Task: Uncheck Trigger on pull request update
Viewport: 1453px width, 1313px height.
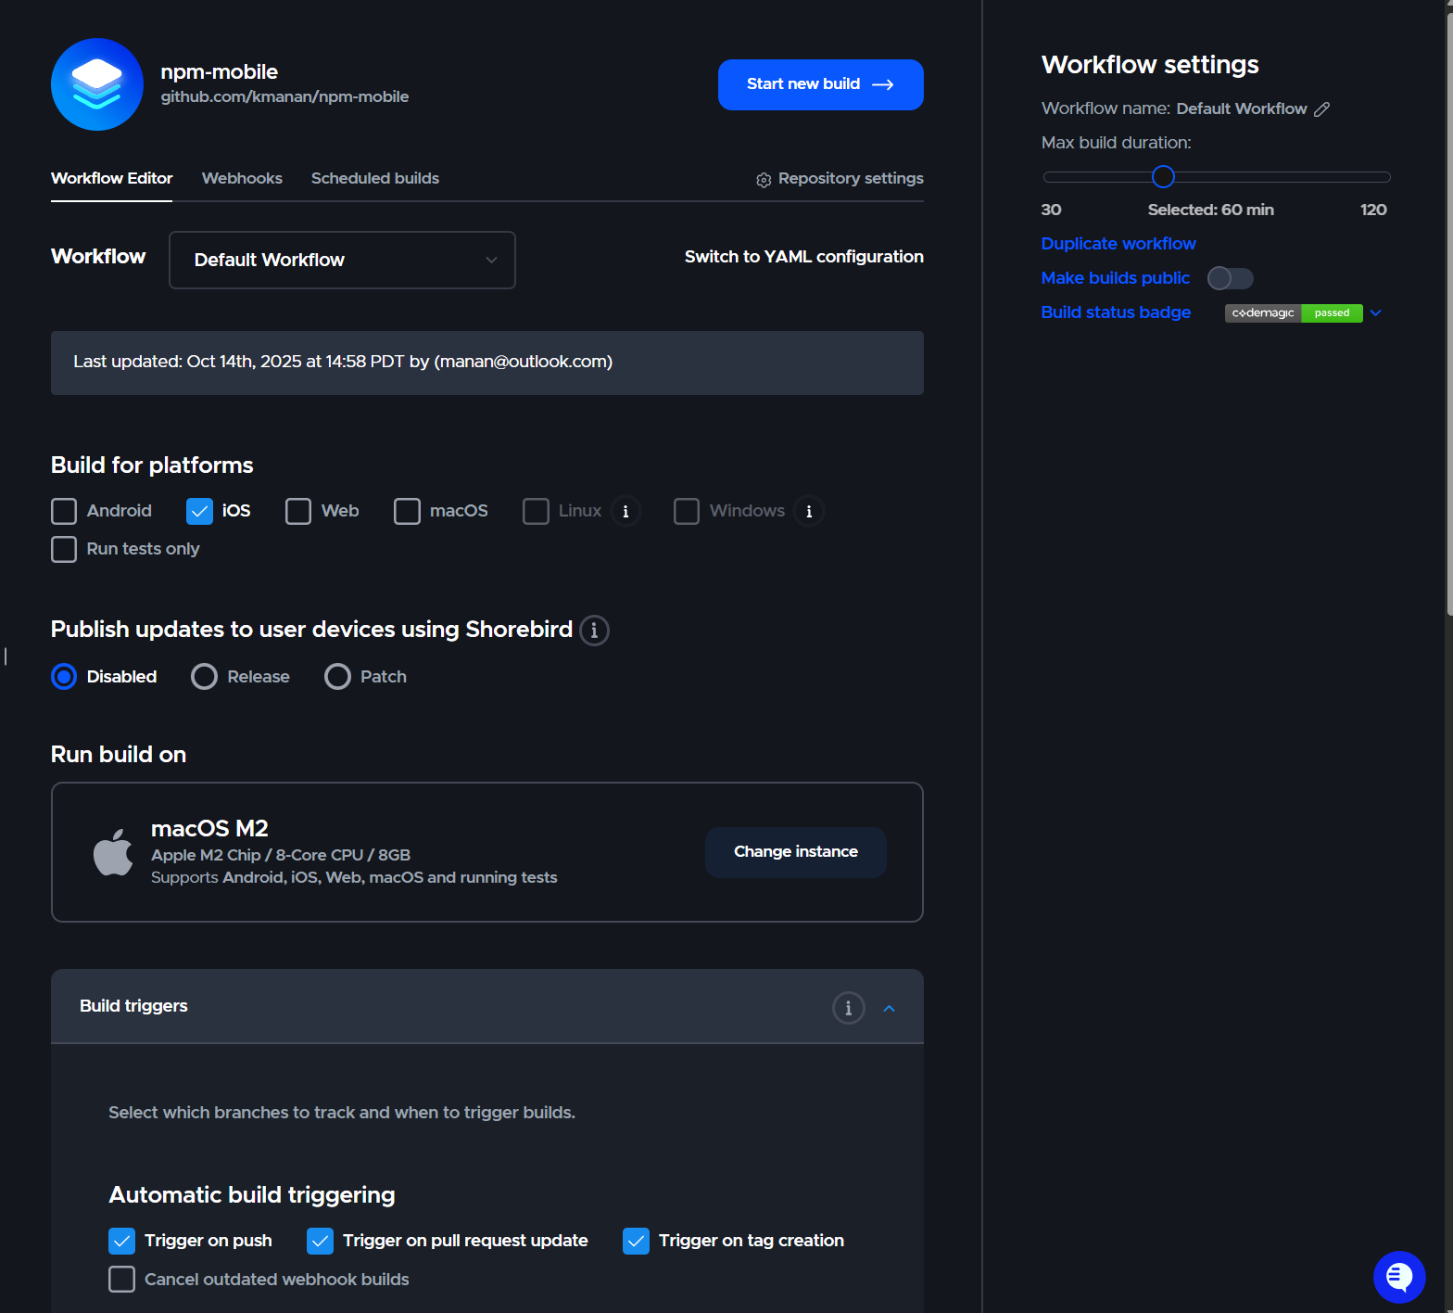Action: click(x=320, y=1241)
